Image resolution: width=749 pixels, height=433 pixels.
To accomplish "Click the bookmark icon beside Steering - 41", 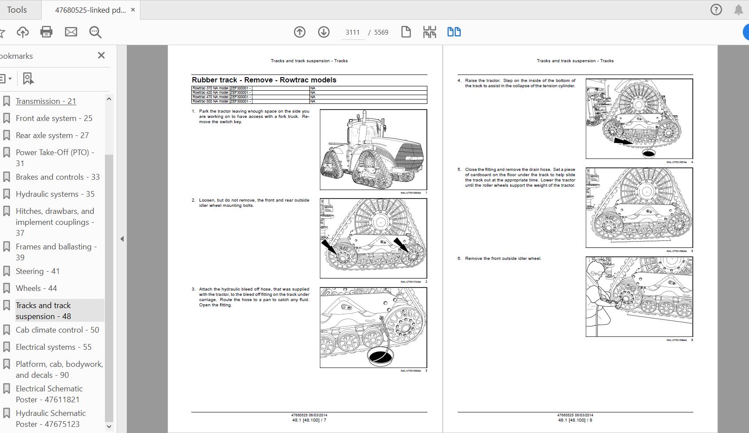I will (x=7, y=271).
